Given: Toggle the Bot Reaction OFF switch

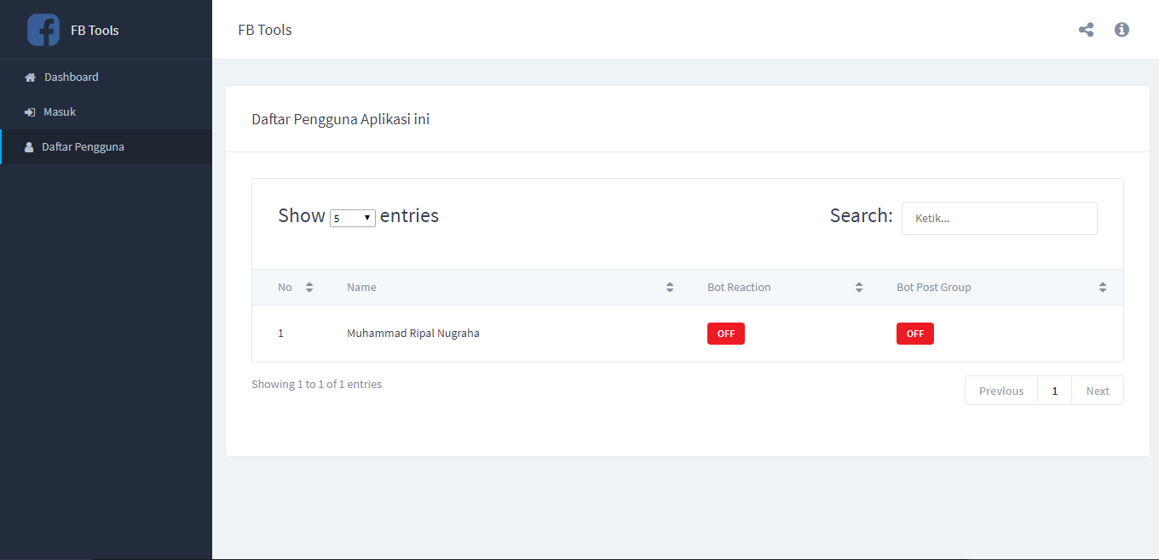Looking at the screenshot, I should (x=725, y=333).
